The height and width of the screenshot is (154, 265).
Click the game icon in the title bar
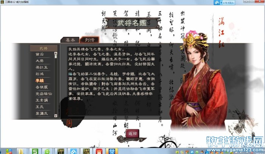tap(2, 2)
